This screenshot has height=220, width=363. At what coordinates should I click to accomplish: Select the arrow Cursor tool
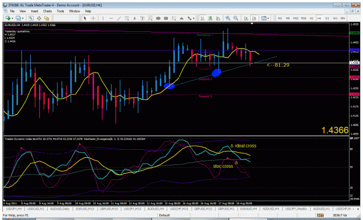point(85,18)
